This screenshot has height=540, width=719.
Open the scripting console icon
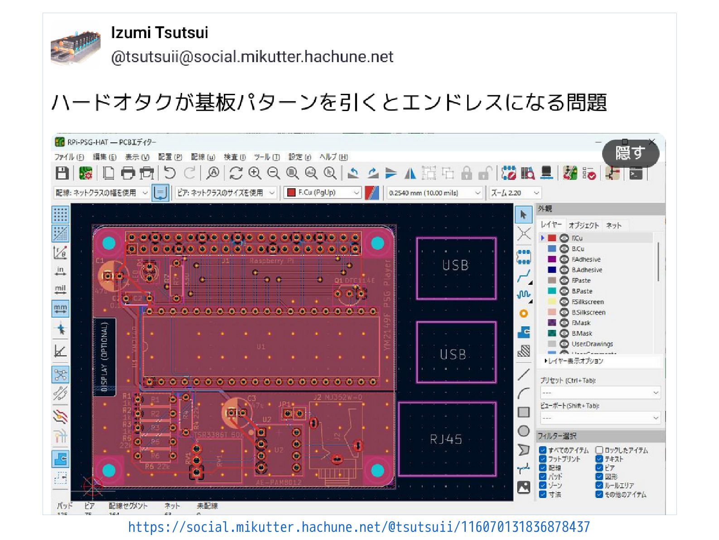click(636, 173)
